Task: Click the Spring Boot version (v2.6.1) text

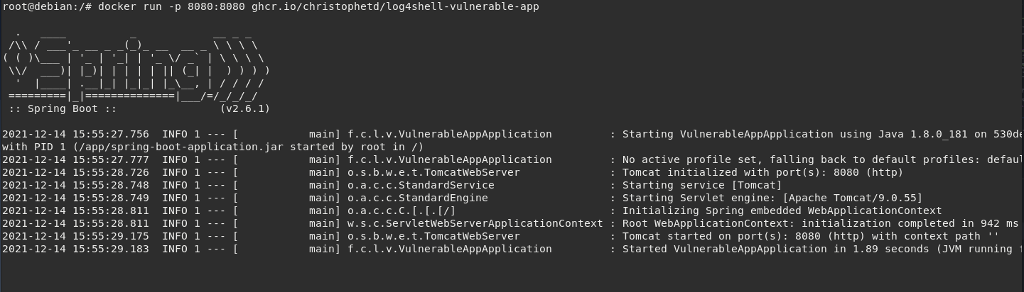Action: point(245,109)
